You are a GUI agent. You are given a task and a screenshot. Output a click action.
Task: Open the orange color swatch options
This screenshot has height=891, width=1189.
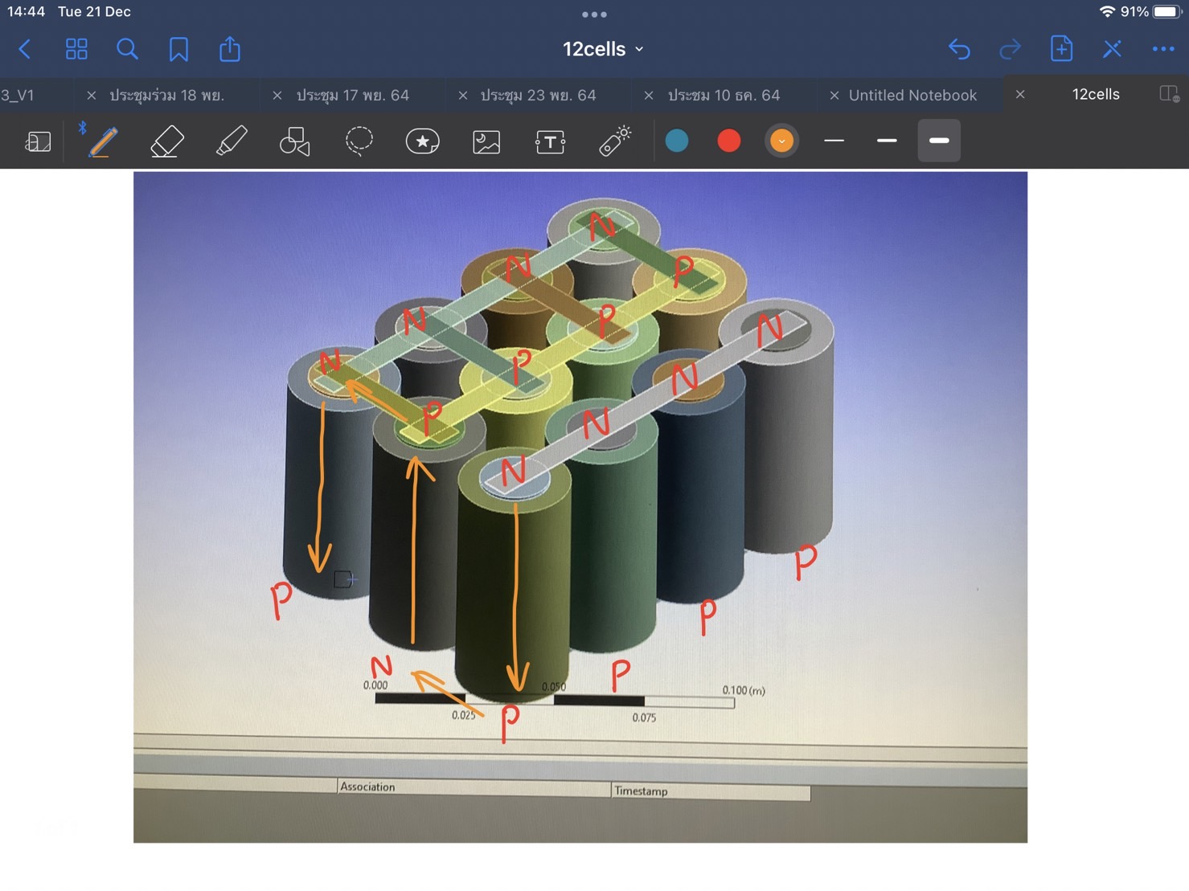click(x=781, y=141)
